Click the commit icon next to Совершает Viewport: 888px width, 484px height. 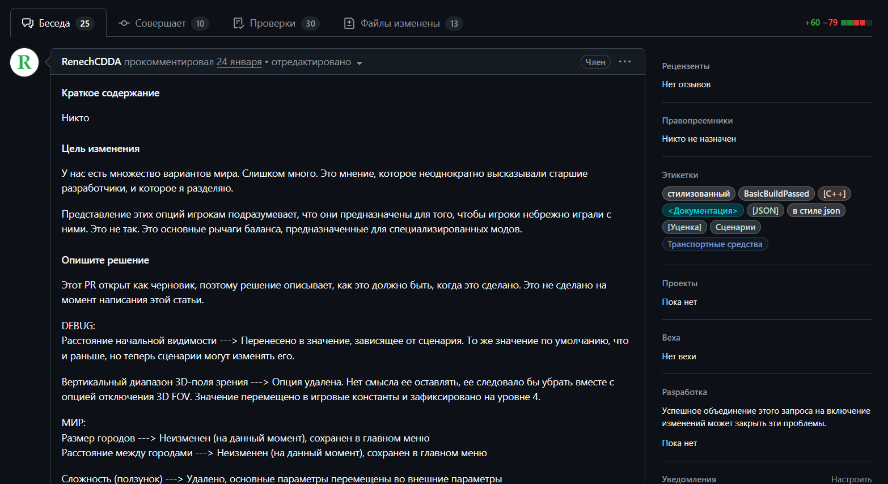124,23
